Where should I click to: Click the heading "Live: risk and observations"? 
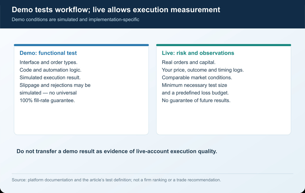(198, 53)
